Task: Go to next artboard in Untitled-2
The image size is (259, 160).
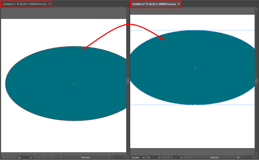Action: tap(186, 157)
